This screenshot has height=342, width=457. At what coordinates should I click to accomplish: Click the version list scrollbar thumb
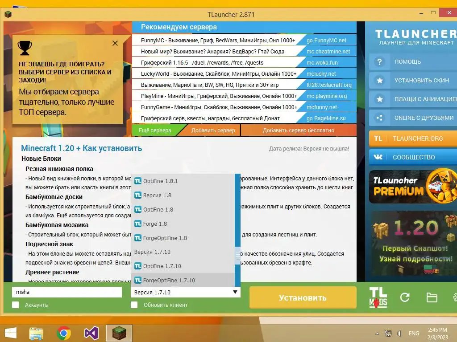click(238, 255)
